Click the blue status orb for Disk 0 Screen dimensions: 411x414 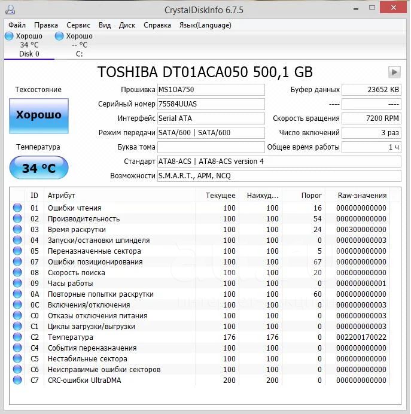point(9,36)
